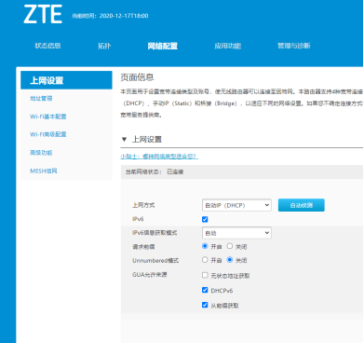Collapse the 上网设置 section triangle
This screenshot has width=364, height=343.
coord(124,139)
